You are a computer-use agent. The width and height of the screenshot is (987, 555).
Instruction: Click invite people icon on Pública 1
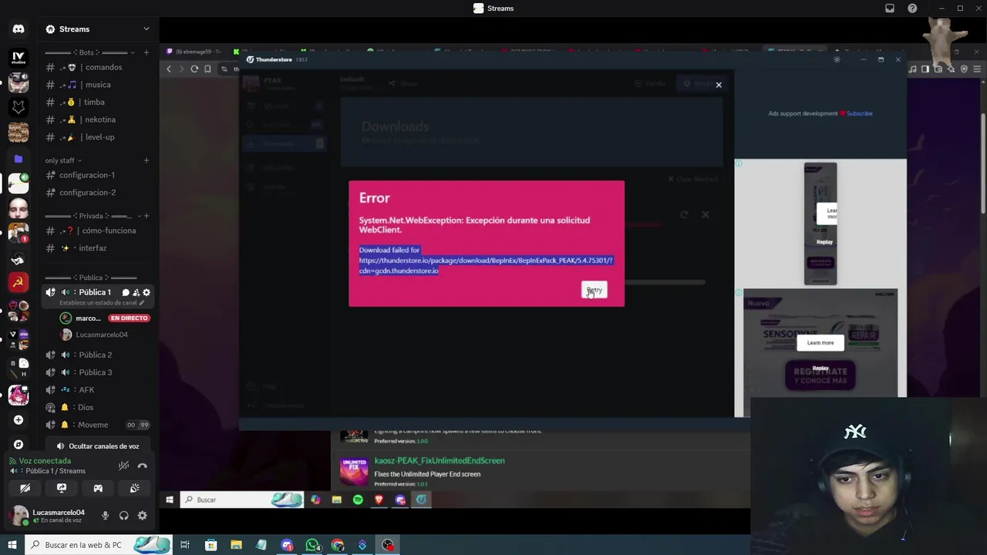[x=136, y=293]
